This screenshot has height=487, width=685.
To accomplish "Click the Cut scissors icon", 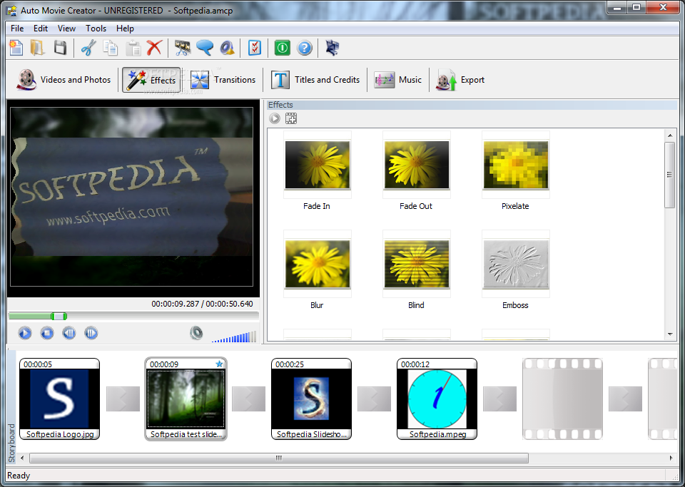I will click(x=88, y=48).
